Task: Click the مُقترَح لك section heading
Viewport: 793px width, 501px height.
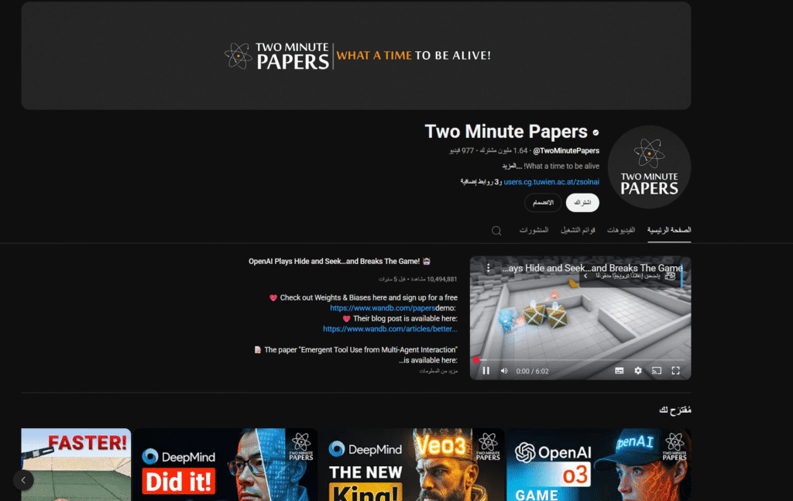Action: pos(675,410)
